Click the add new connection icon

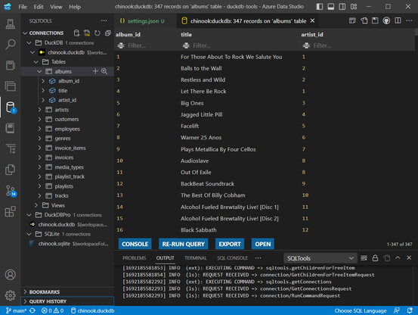click(x=77, y=33)
